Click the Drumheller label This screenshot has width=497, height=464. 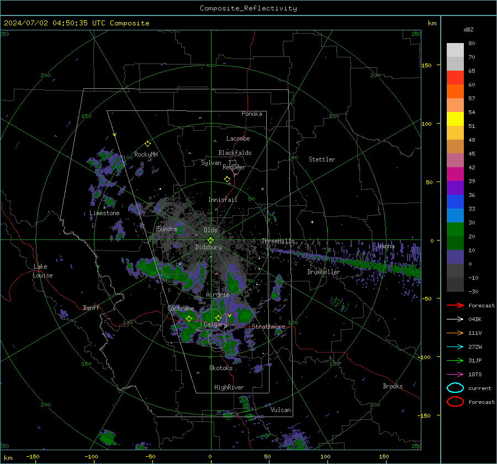click(324, 272)
